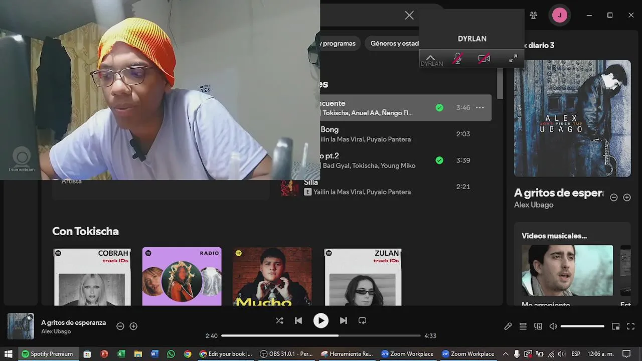Image resolution: width=642 pixels, height=361 pixels.
Task: Open more options for the 3:46 track
Action: tap(480, 107)
